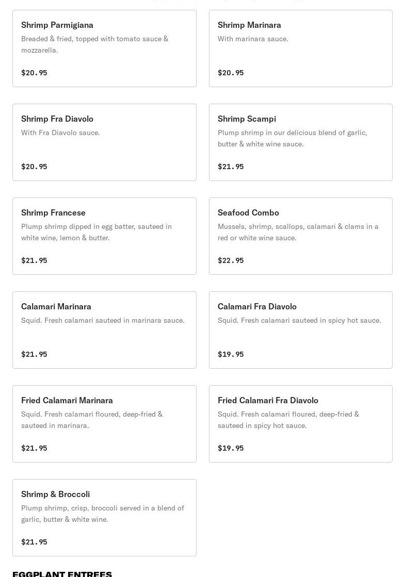Click the Seafood Combo description text
The width and height of the screenshot is (405, 577).
(298, 232)
